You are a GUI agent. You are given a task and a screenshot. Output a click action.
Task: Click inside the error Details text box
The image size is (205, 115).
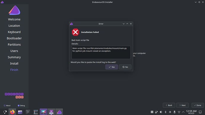[101, 52]
